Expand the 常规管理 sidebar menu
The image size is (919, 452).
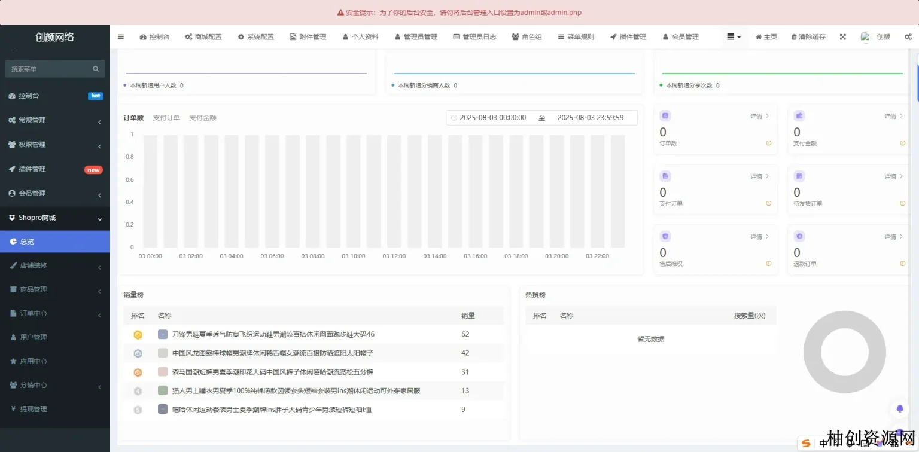tap(55, 120)
